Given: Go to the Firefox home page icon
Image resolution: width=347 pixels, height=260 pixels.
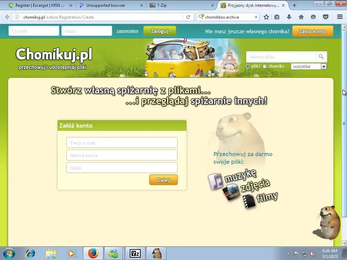Looking at the screenshot, I should coord(301,17).
